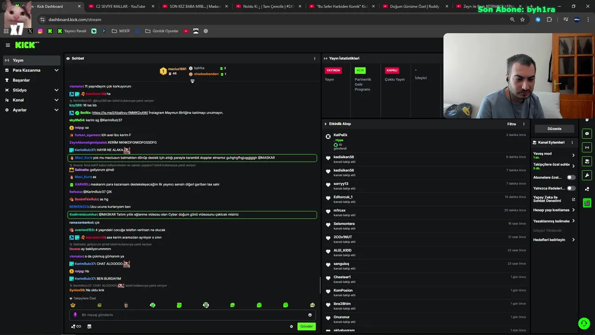Click the sorryy13 follow event
595x335 pixels.
(x=425, y=186)
